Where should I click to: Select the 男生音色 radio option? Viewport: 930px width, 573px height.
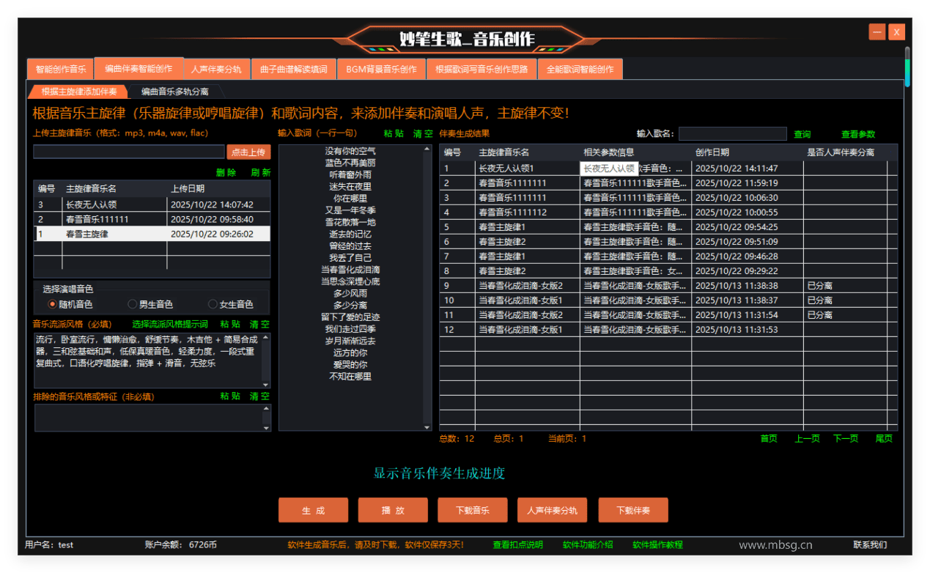(x=133, y=304)
